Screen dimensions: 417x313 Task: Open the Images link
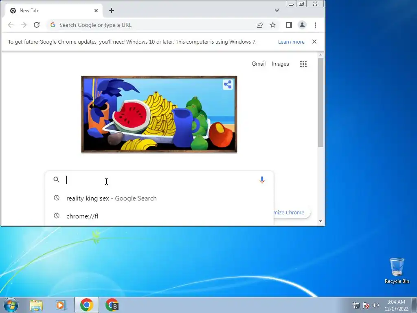(280, 64)
